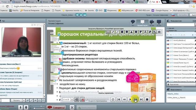Select the eraser annotation tool

point(150,32)
